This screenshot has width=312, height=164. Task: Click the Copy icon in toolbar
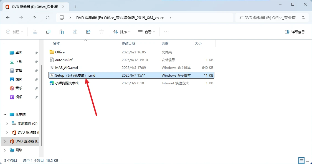click(x=48, y=32)
